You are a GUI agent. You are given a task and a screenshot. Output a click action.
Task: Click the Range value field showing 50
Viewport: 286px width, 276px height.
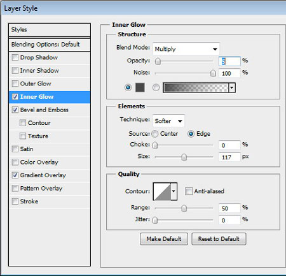[x=229, y=208]
